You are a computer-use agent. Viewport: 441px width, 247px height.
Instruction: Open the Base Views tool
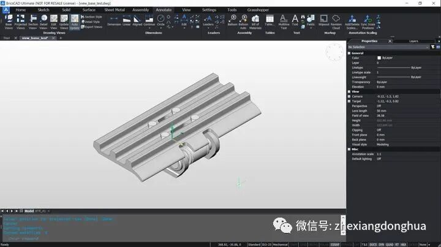pos(9,22)
